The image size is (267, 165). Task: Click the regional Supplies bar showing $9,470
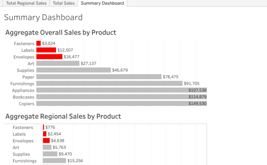click(x=50, y=154)
